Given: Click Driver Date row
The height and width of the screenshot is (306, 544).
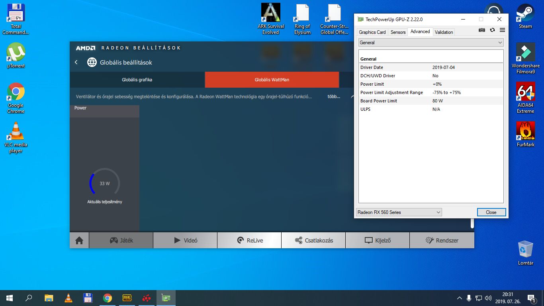Looking at the screenshot, I should click(x=431, y=67).
